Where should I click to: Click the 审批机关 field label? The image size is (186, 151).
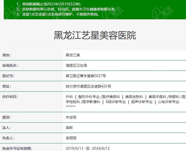tap(10, 65)
